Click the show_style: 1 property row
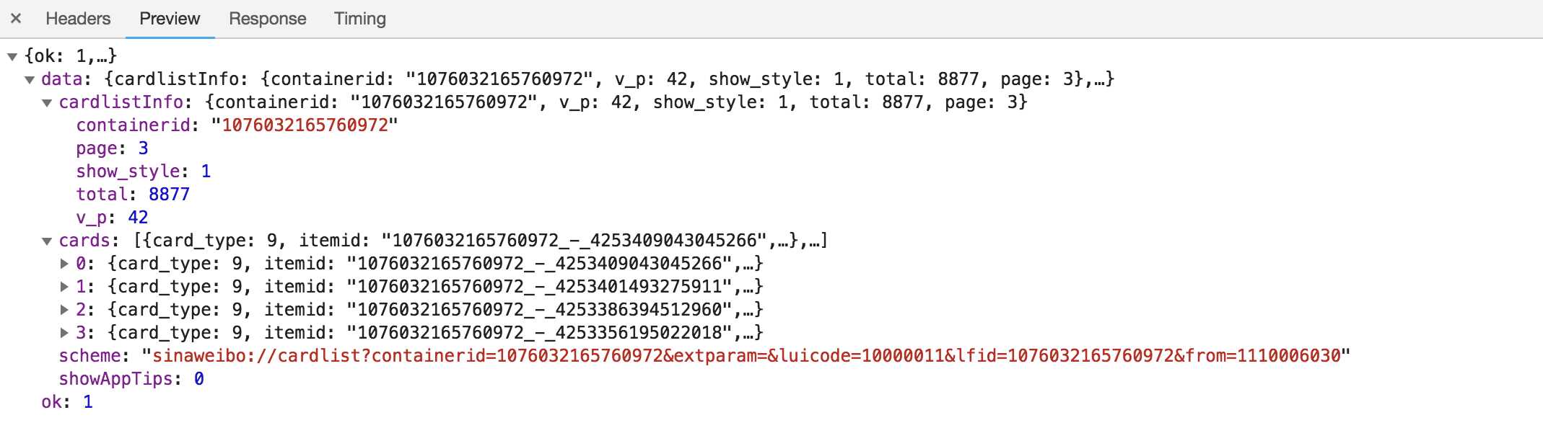 point(144,171)
